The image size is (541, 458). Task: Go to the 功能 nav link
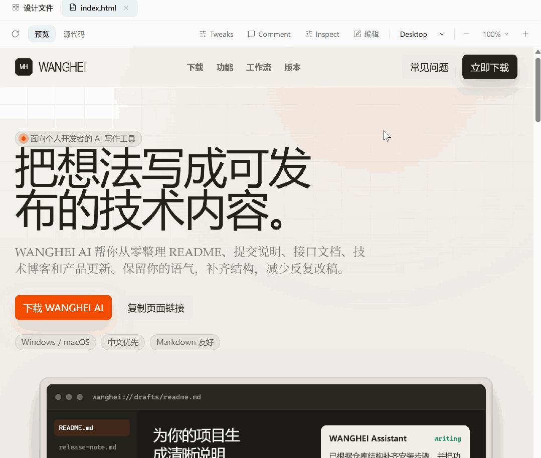225,67
